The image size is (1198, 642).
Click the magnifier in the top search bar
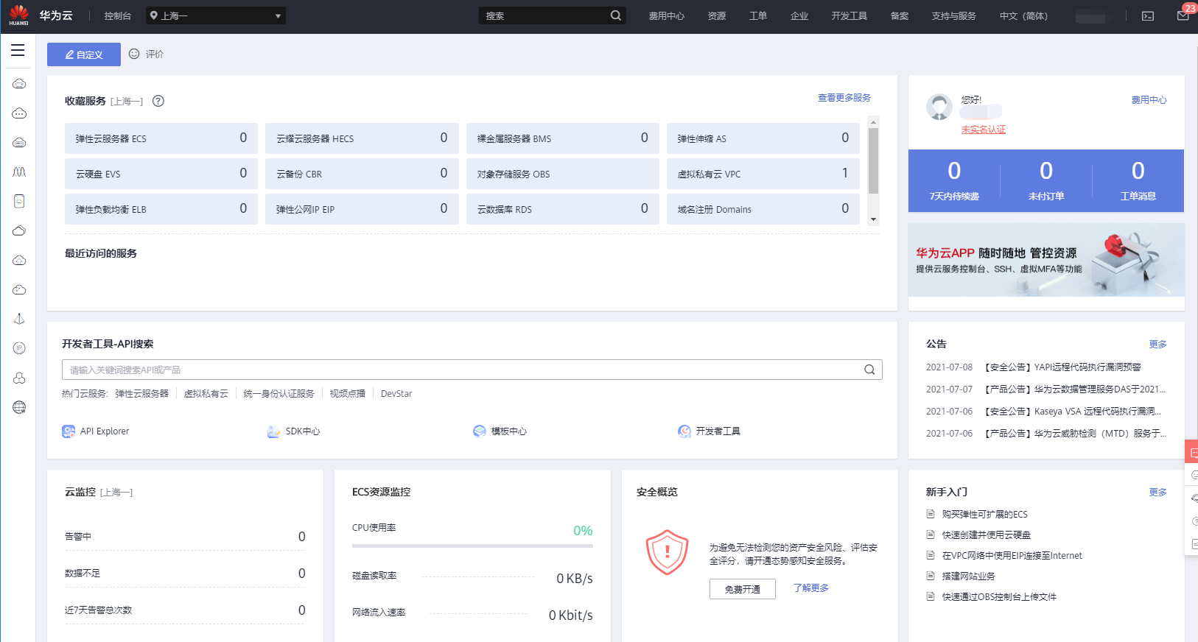click(616, 15)
